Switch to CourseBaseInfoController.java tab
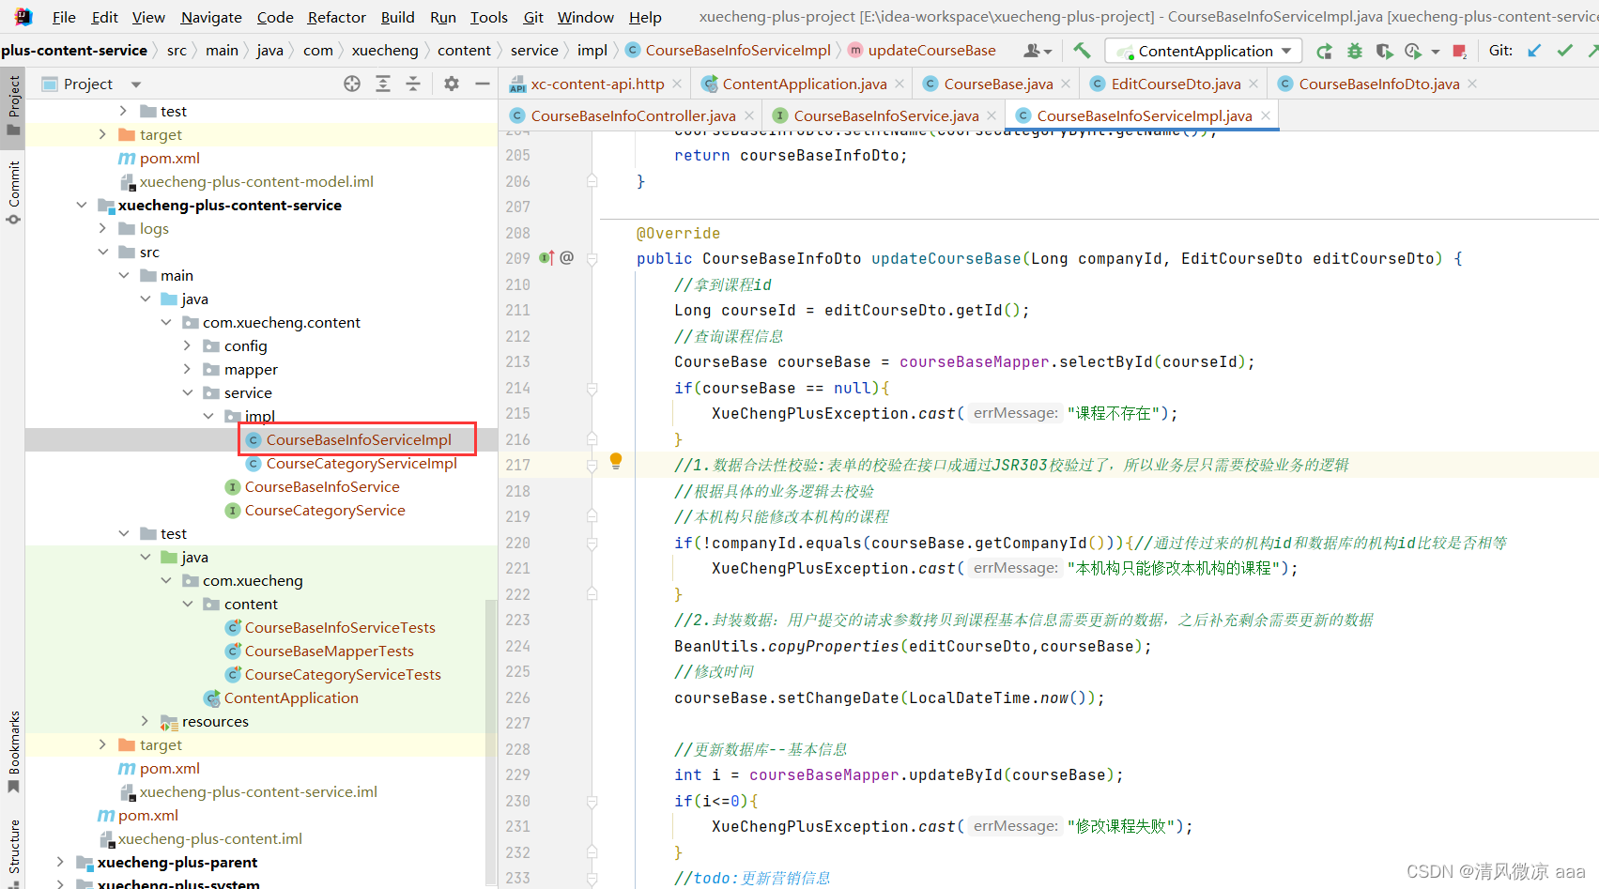The image size is (1599, 889). (633, 115)
